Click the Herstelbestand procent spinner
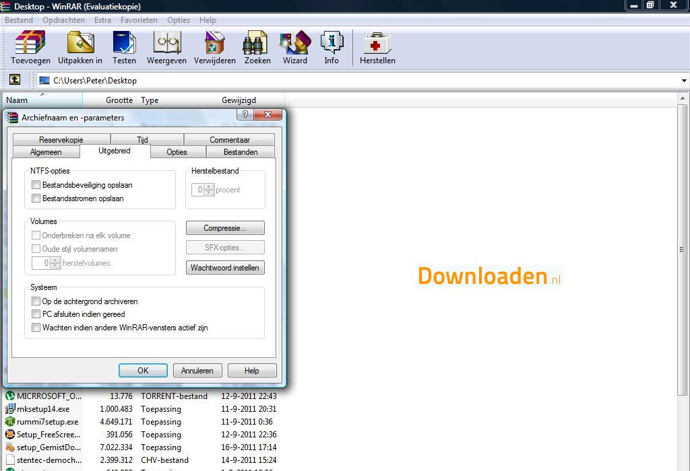The width and height of the screenshot is (690, 471). 209,190
